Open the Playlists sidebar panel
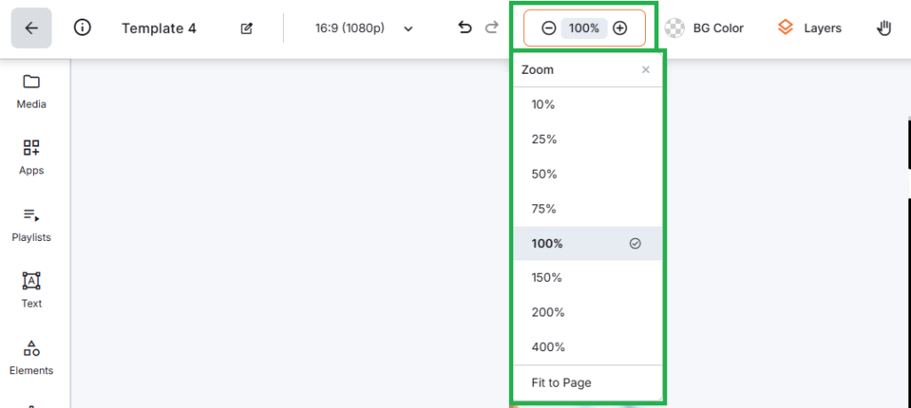911x408 pixels. pyautogui.click(x=31, y=224)
